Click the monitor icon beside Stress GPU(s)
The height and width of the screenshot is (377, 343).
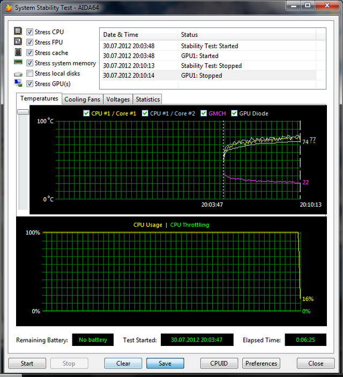pyautogui.click(x=18, y=84)
